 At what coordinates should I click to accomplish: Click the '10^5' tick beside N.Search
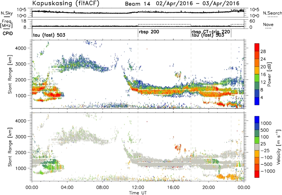254,10
